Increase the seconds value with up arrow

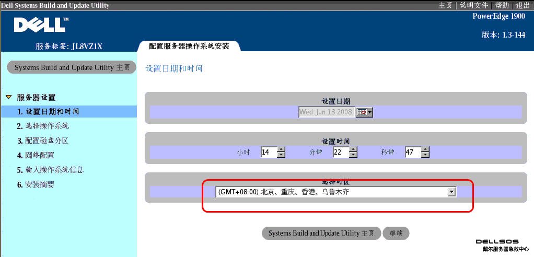pyautogui.click(x=425, y=149)
